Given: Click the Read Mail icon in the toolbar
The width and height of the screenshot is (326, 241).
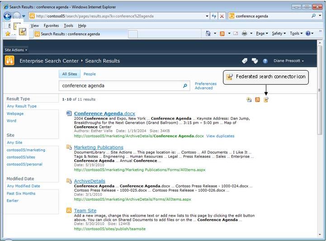Looking at the screenshot, I should tap(236, 33).
